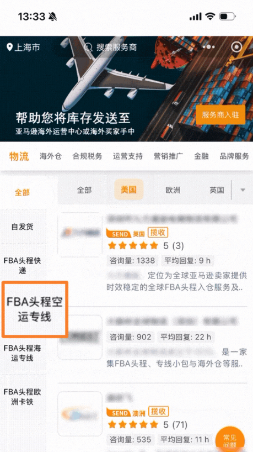Tap the SEND 澳洲 badge on third provider
Viewport: 253px width, 452px height.
(x=126, y=413)
